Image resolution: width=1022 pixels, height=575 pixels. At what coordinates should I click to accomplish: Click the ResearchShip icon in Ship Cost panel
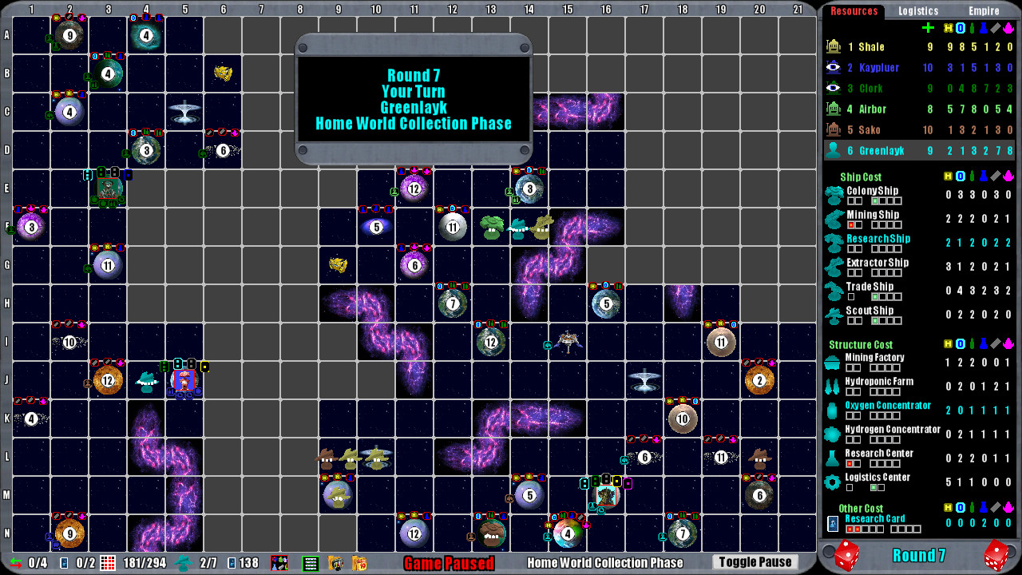click(836, 242)
